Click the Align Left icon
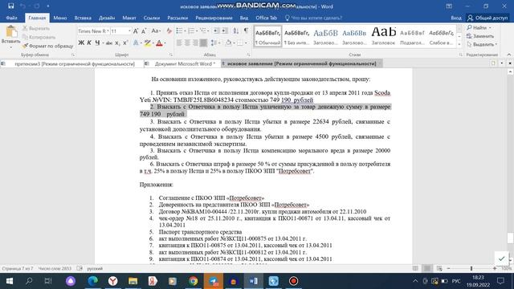 pyautogui.click(x=179, y=43)
